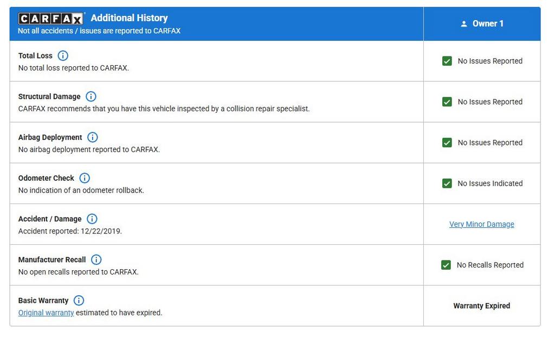
Task: Open Basic Warranty info icon
Action: 79,301
